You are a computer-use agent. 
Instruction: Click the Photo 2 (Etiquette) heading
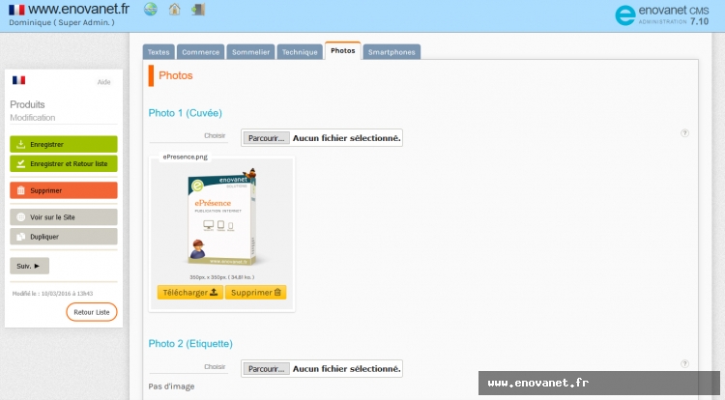pos(190,344)
